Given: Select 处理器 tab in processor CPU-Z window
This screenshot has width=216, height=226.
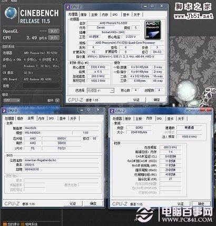Looking at the screenshot, I should click(x=73, y=14).
